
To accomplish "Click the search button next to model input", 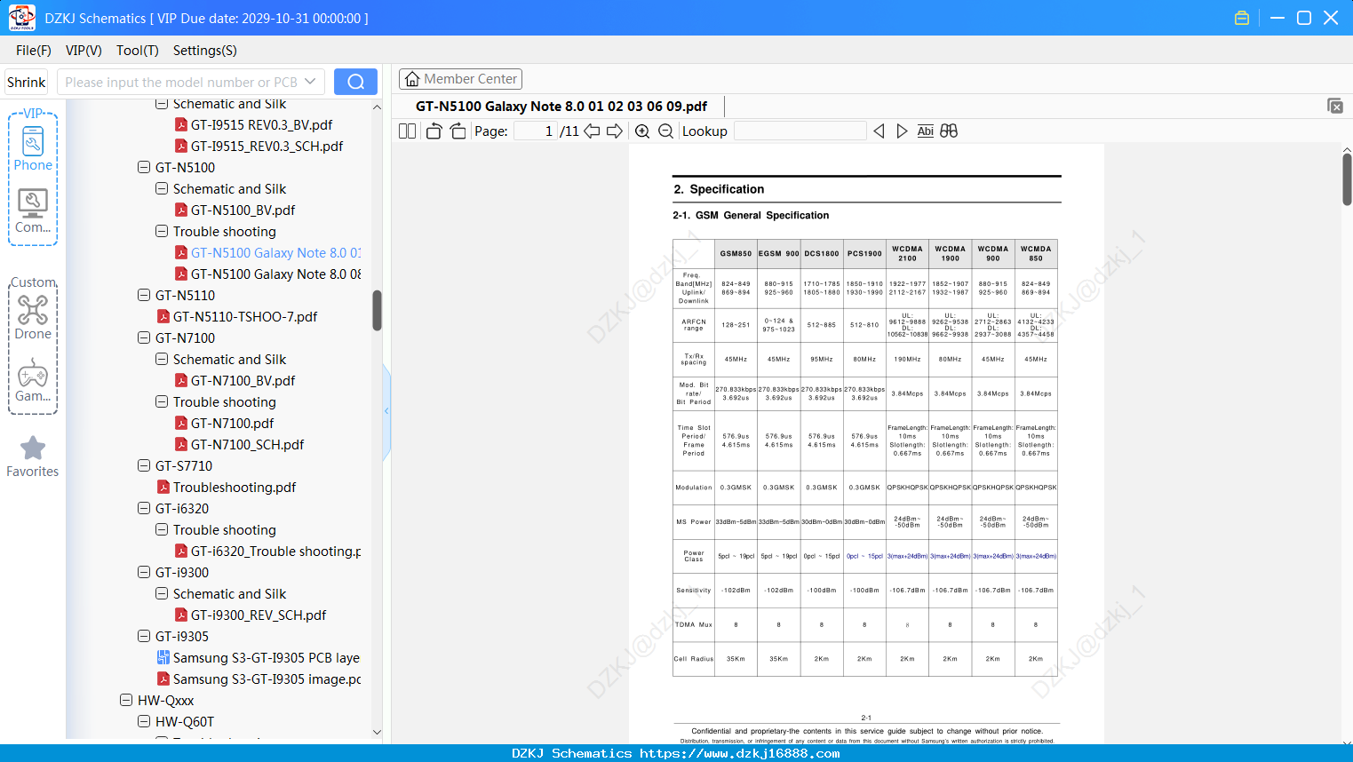I will [355, 82].
